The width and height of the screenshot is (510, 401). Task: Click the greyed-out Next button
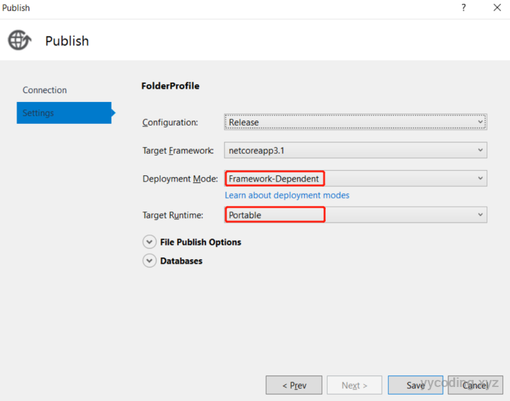tap(354, 385)
